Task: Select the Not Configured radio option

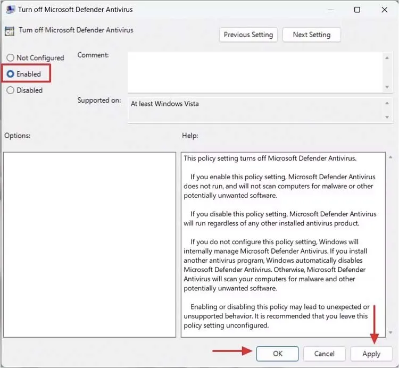Action: point(11,57)
